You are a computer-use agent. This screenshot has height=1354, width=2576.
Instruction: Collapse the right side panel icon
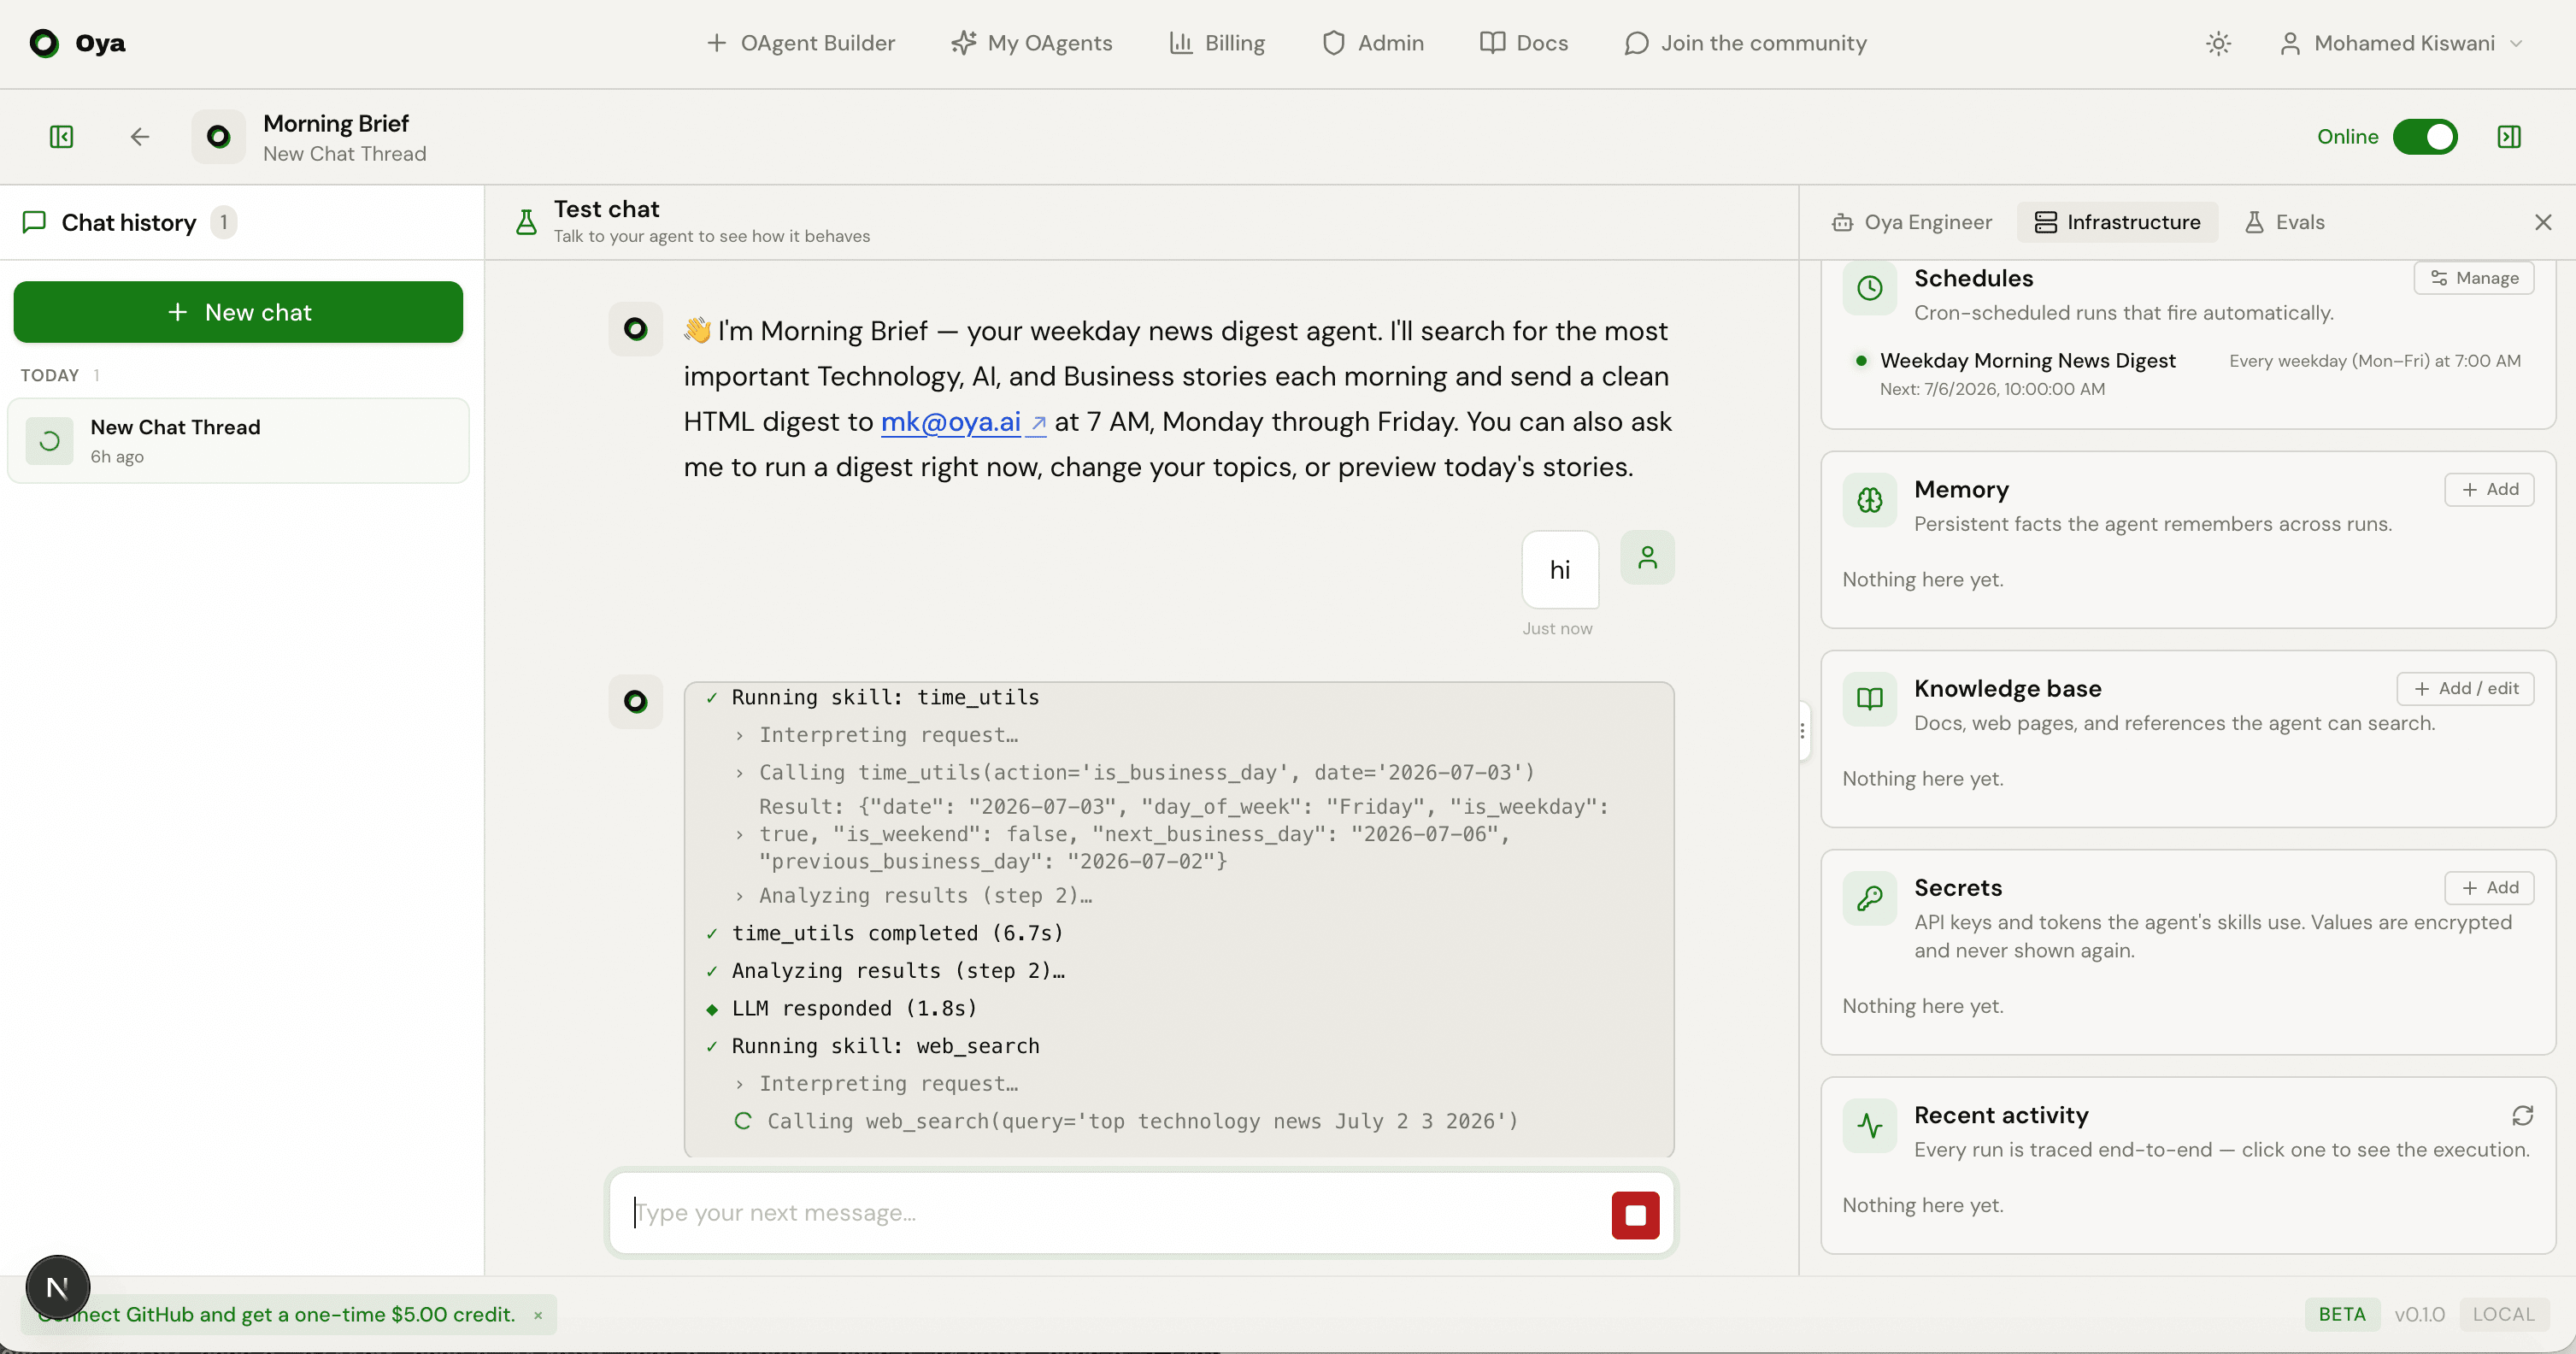(2509, 137)
